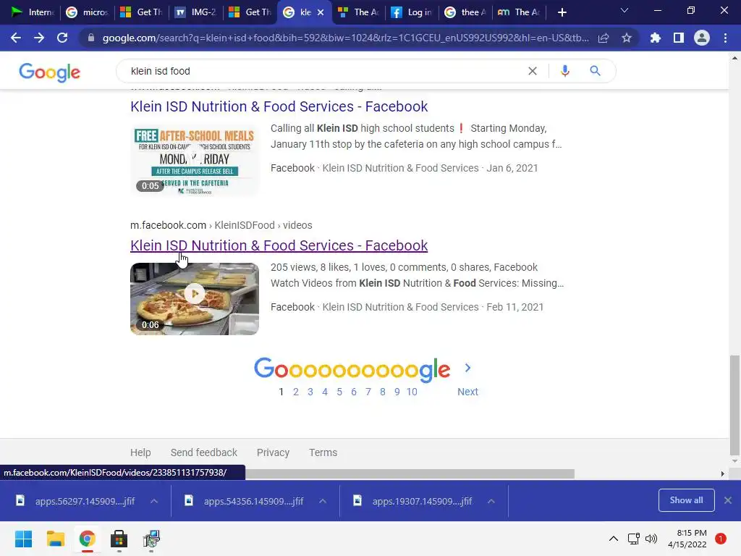The width and height of the screenshot is (741, 556).
Task: Close the active 'kle' tab
Action: pos(321,13)
